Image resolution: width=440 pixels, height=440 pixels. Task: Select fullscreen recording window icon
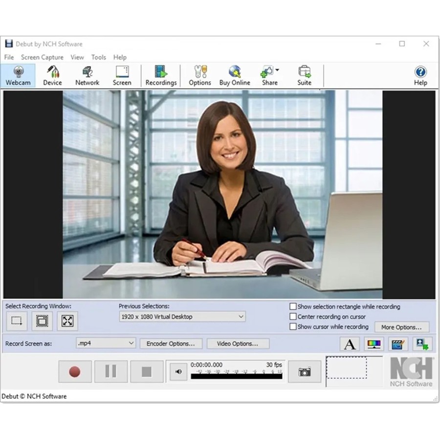click(x=67, y=321)
